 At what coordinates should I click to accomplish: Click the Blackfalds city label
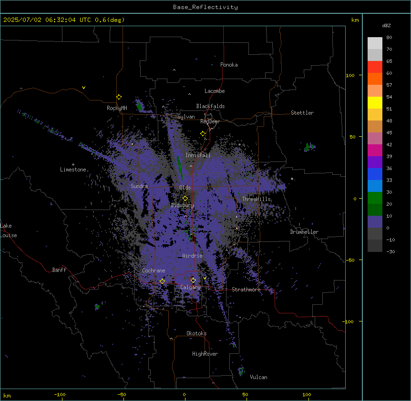(x=210, y=106)
